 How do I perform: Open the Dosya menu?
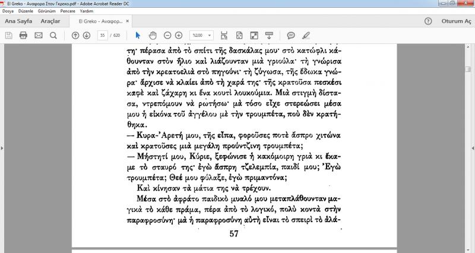[x=8, y=11]
